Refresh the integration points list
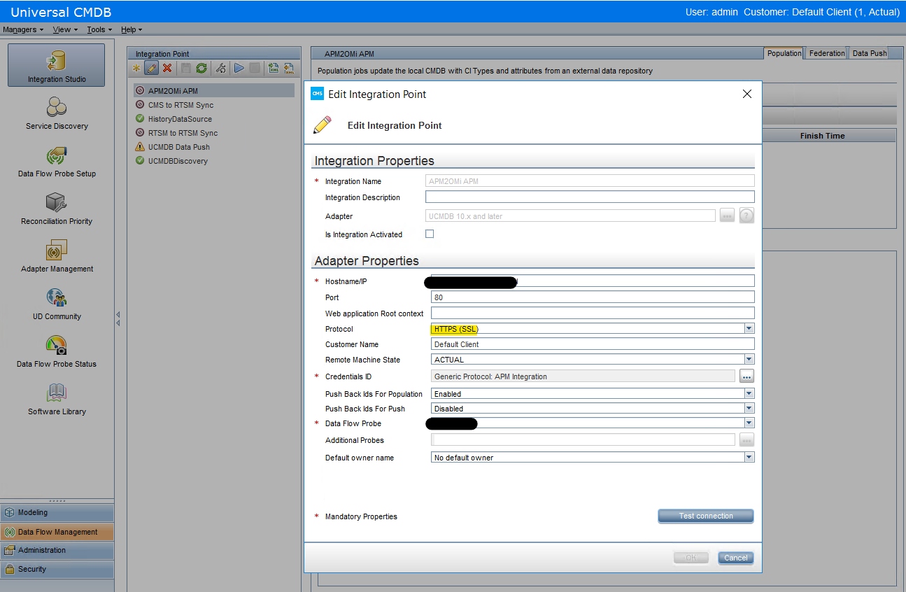This screenshot has width=906, height=592. [201, 68]
